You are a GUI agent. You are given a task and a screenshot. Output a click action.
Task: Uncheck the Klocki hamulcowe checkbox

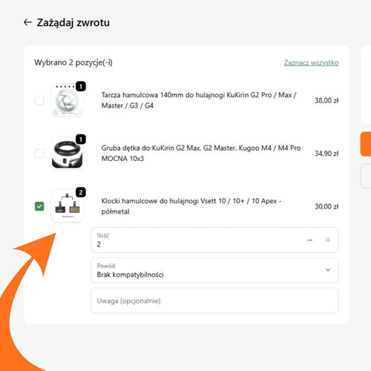point(39,206)
